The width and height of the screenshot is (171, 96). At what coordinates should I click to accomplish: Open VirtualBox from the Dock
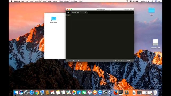[110, 93]
